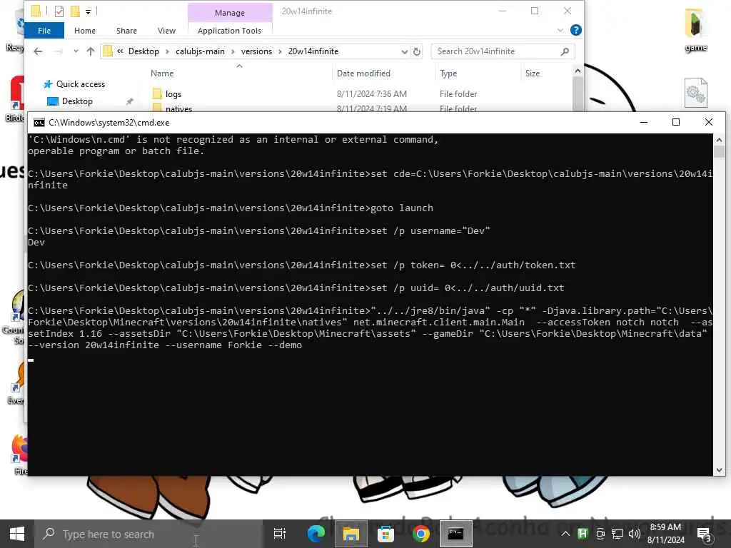The width and height of the screenshot is (731, 548).
Task: Select the logs folder
Action: [x=173, y=94]
